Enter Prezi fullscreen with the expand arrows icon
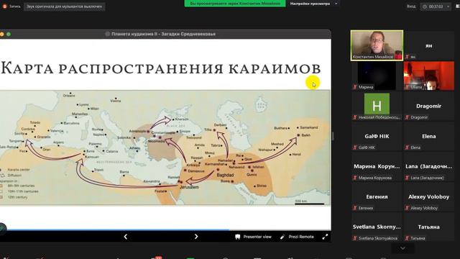 coord(325,237)
